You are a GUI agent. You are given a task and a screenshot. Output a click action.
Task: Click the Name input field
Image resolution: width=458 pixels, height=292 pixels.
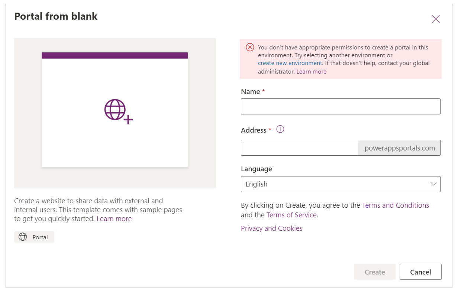[x=341, y=106]
